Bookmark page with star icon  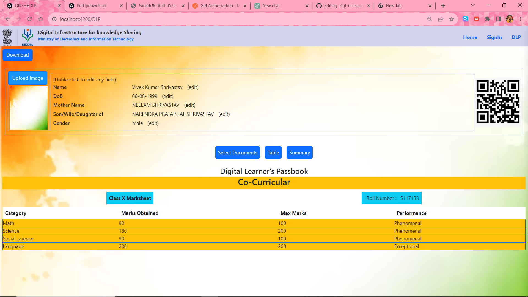pyautogui.click(x=452, y=19)
